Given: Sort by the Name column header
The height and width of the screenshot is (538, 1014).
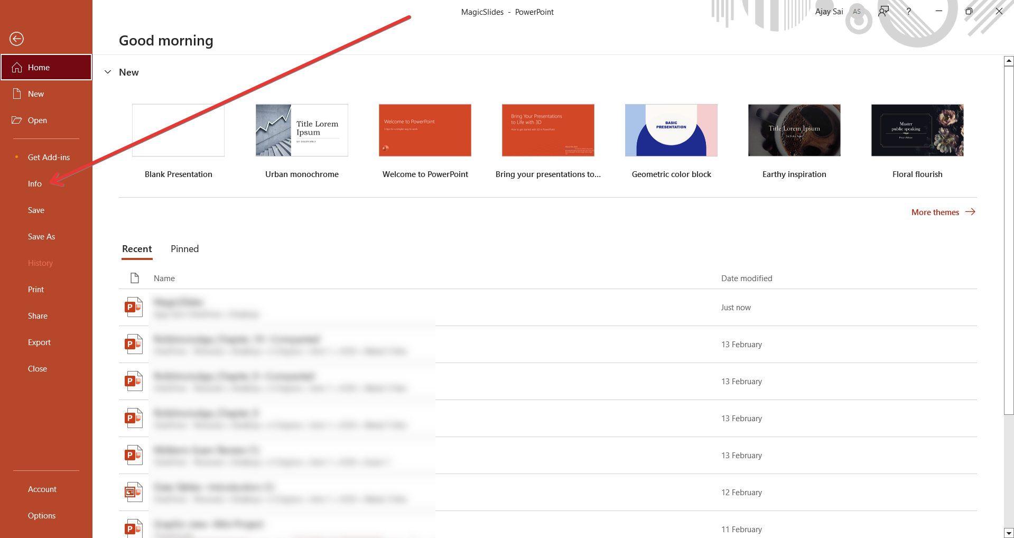Looking at the screenshot, I should pos(164,278).
